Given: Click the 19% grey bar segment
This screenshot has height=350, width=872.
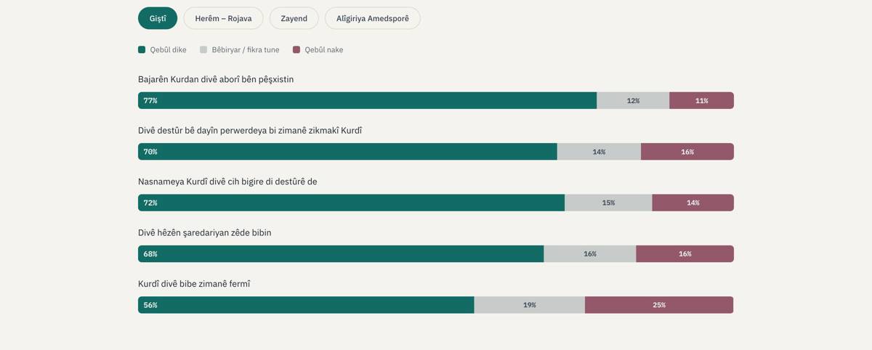Looking at the screenshot, I should (x=530, y=305).
